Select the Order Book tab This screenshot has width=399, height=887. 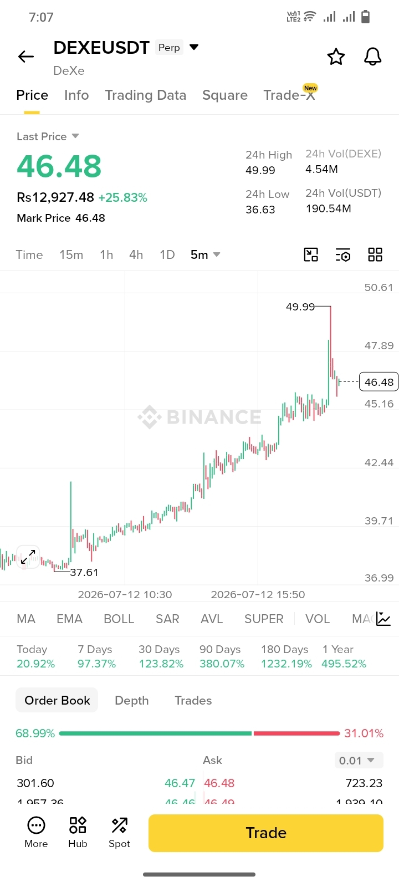(x=57, y=700)
